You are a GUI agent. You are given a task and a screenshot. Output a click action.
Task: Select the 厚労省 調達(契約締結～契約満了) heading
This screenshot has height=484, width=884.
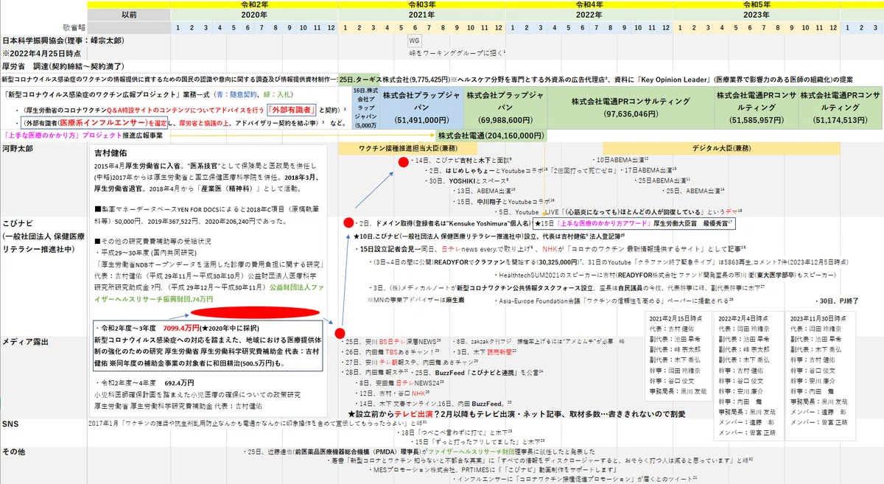click(x=62, y=66)
